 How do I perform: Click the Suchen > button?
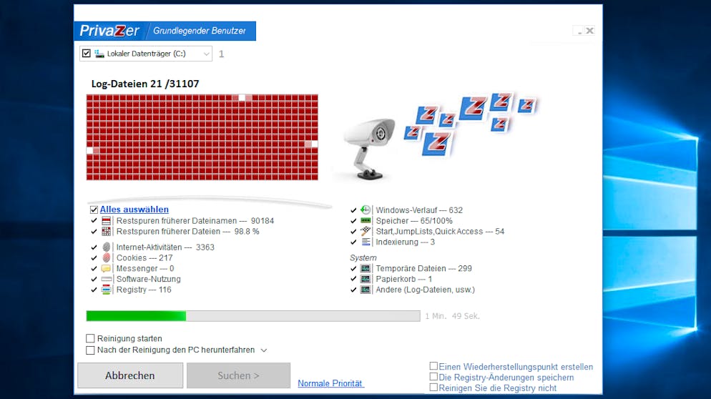(x=238, y=375)
